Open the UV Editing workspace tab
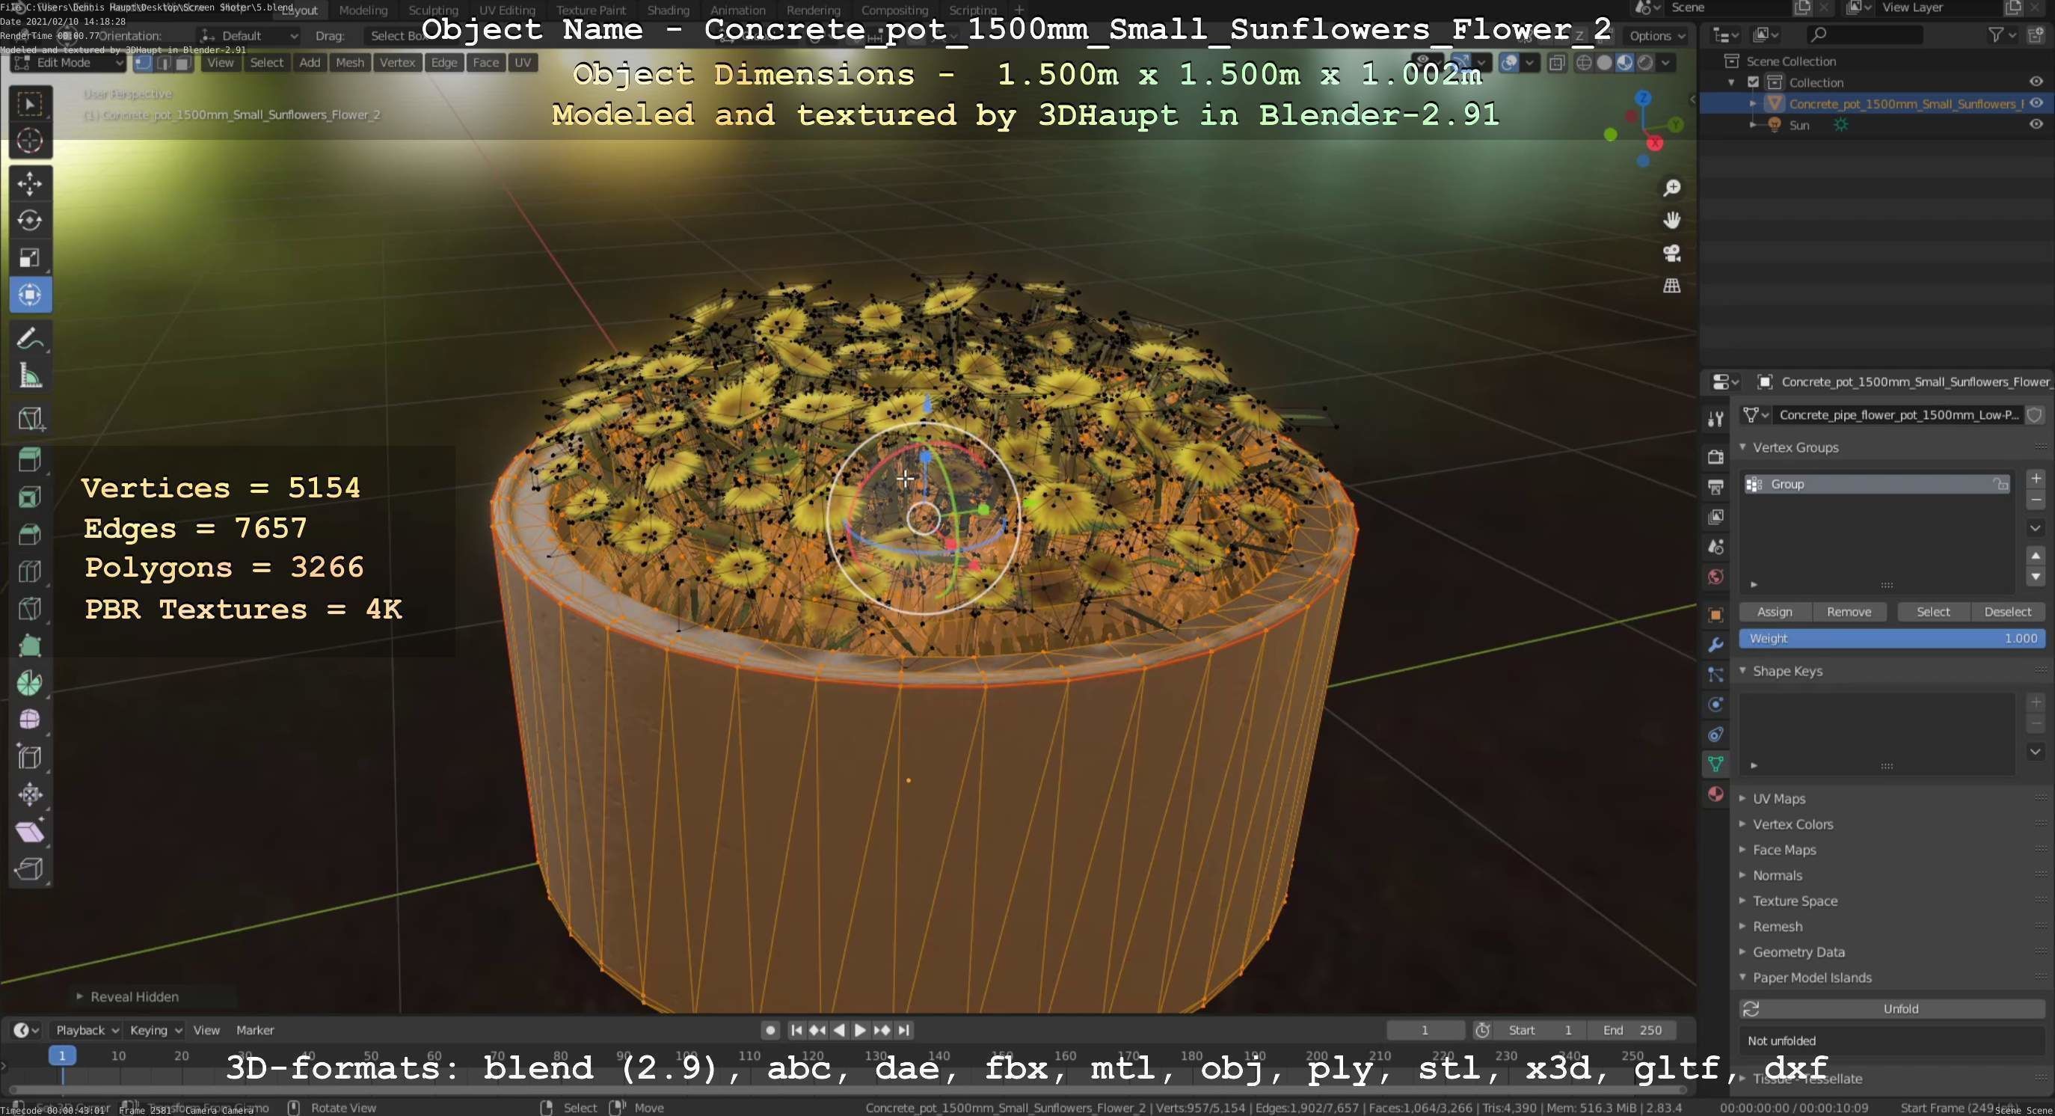Screen dimensions: 2055x1116 pos(506,10)
